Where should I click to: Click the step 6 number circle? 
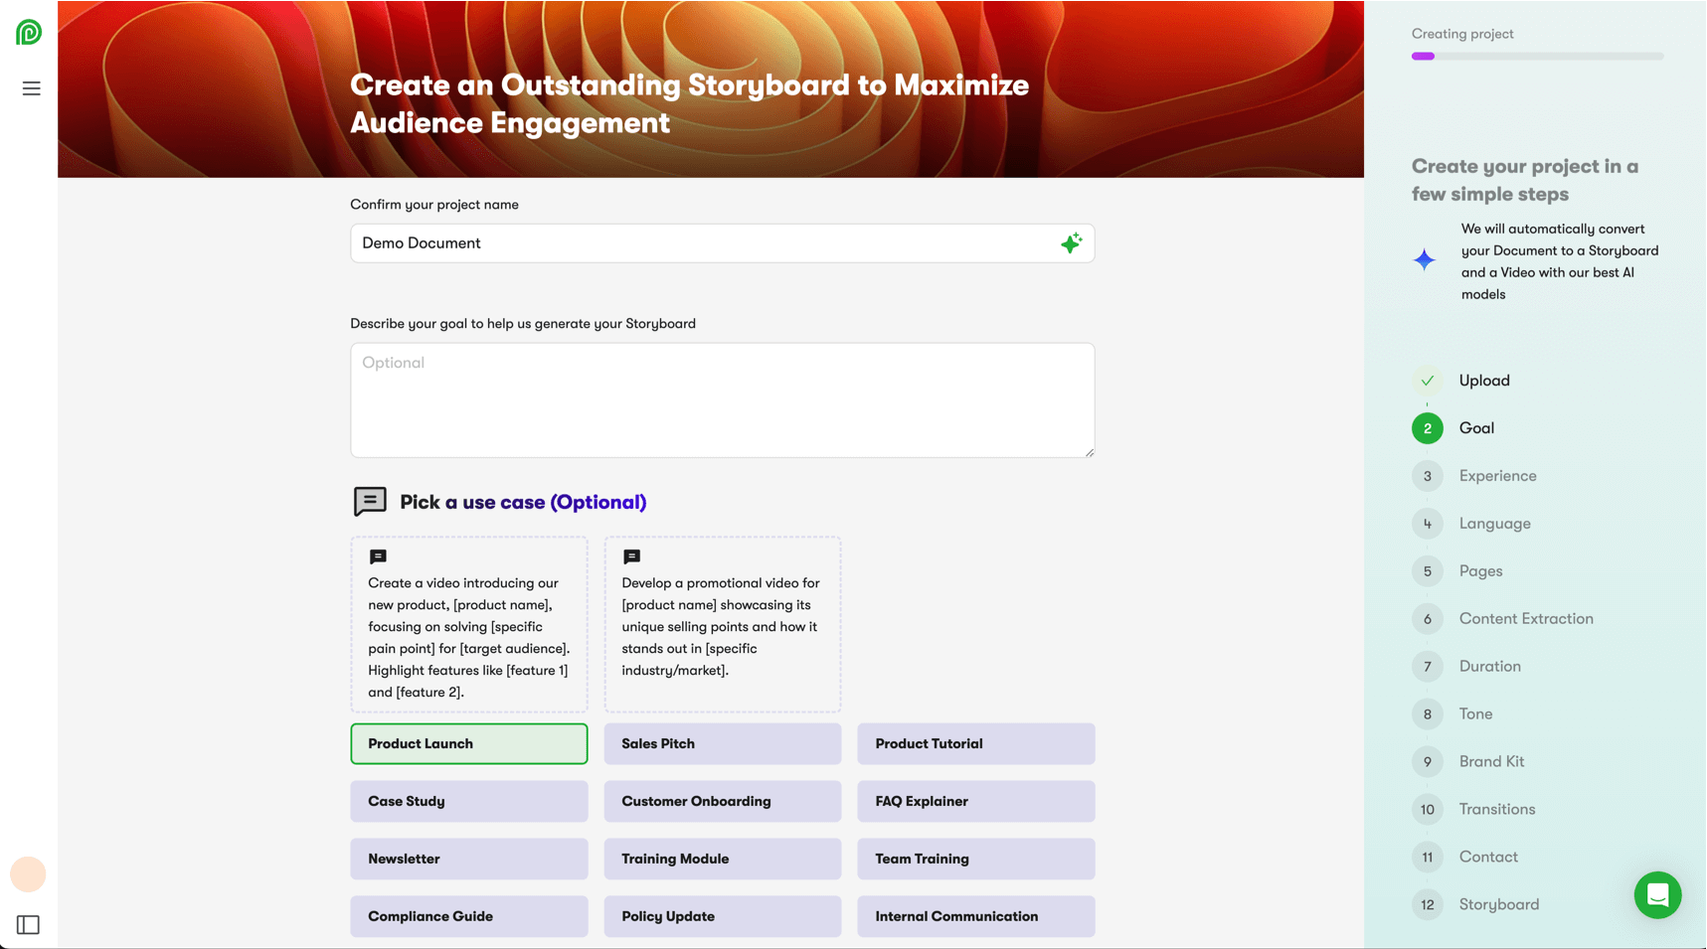coord(1428,619)
